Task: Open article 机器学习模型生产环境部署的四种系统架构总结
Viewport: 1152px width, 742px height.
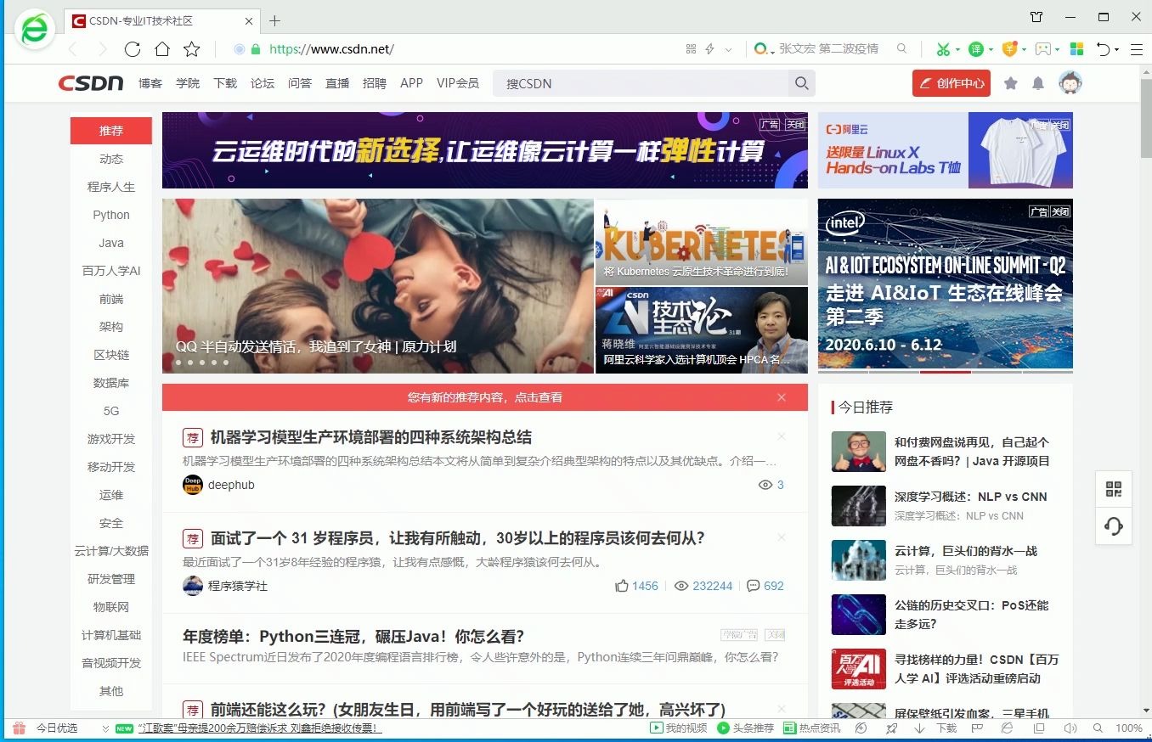Action: pyautogui.click(x=371, y=437)
